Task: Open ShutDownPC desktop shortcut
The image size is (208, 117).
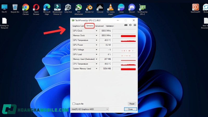Action: [x=196, y=8]
